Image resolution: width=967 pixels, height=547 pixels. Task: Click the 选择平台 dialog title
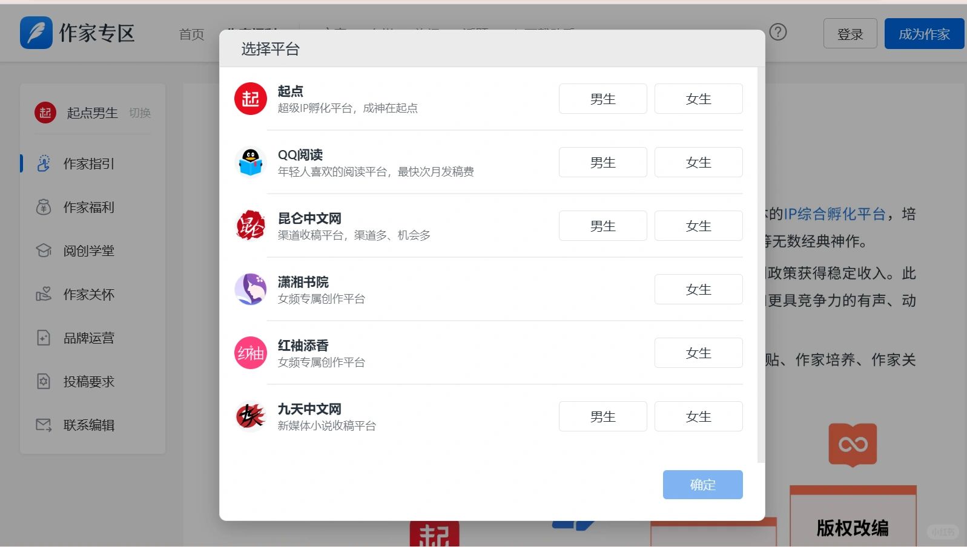(270, 49)
